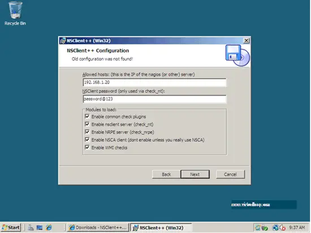Disable the Enable NSCA client checkbox

coord(87,140)
